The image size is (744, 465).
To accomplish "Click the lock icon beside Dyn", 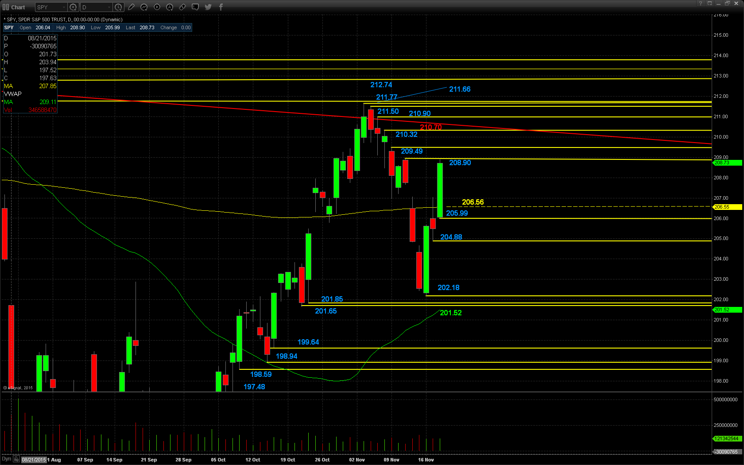I will click(x=16, y=459).
